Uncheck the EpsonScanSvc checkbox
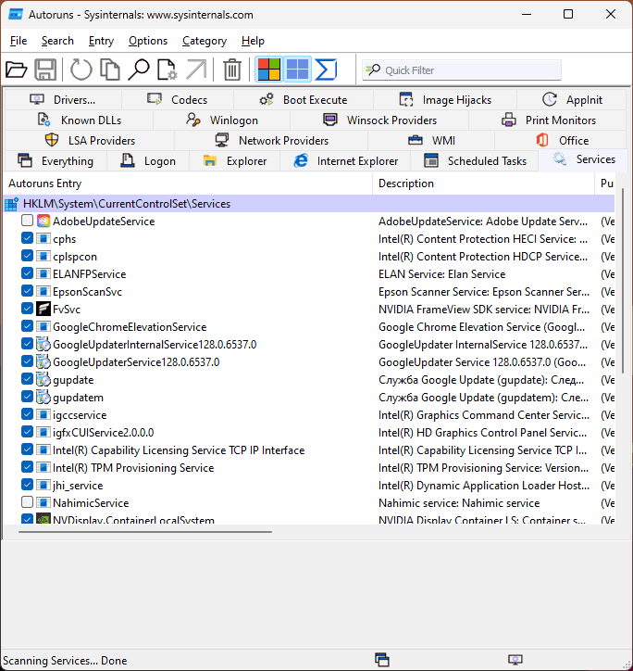This screenshot has width=633, height=671. pos(27,291)
